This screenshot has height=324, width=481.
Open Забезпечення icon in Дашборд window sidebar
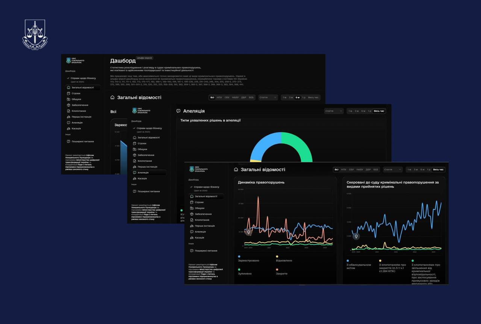68,105
